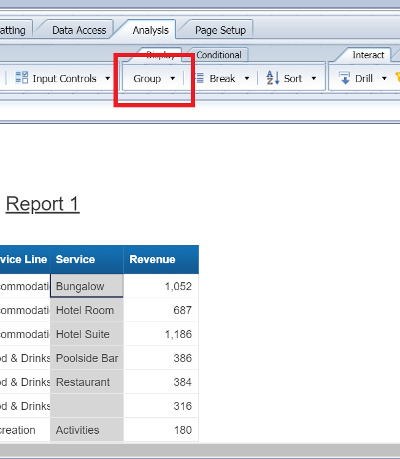Select the Interact sub-tab
This screenshot has height=459, width=400.
point(368,55)
